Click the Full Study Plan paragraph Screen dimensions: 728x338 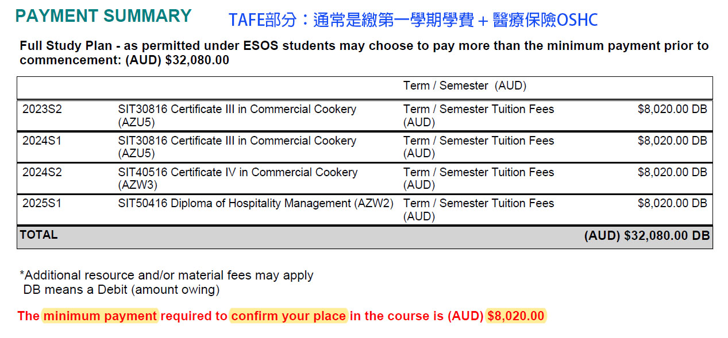click(x=364, y=53)
